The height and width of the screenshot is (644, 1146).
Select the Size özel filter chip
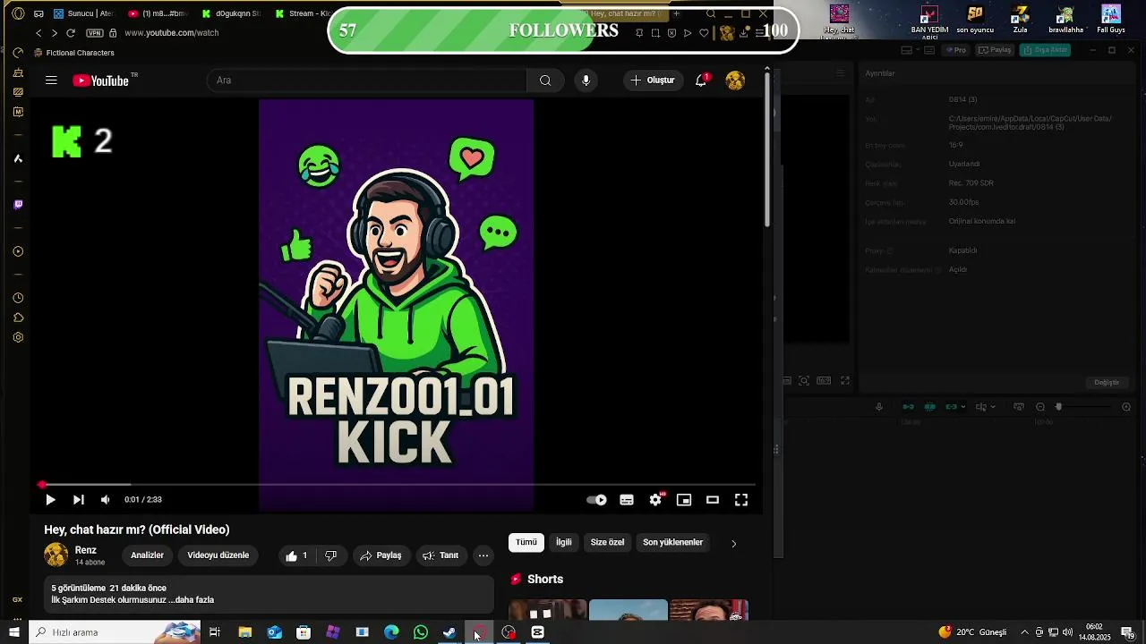(607, 542)
